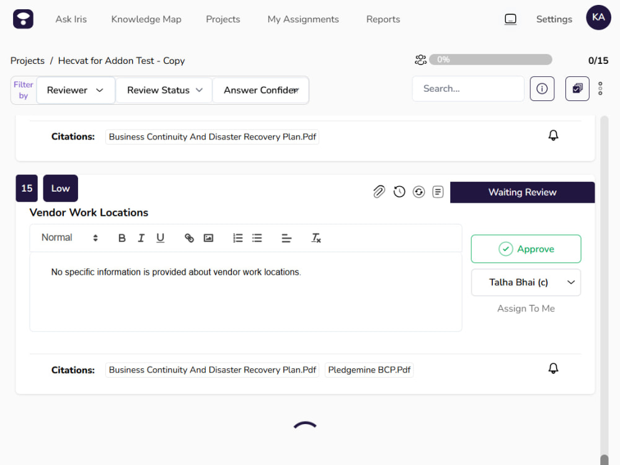The width and height of the screenshot is (620, 465).
Task: Insert a hyperlink via link icon
Action: [x=189, y=238]
